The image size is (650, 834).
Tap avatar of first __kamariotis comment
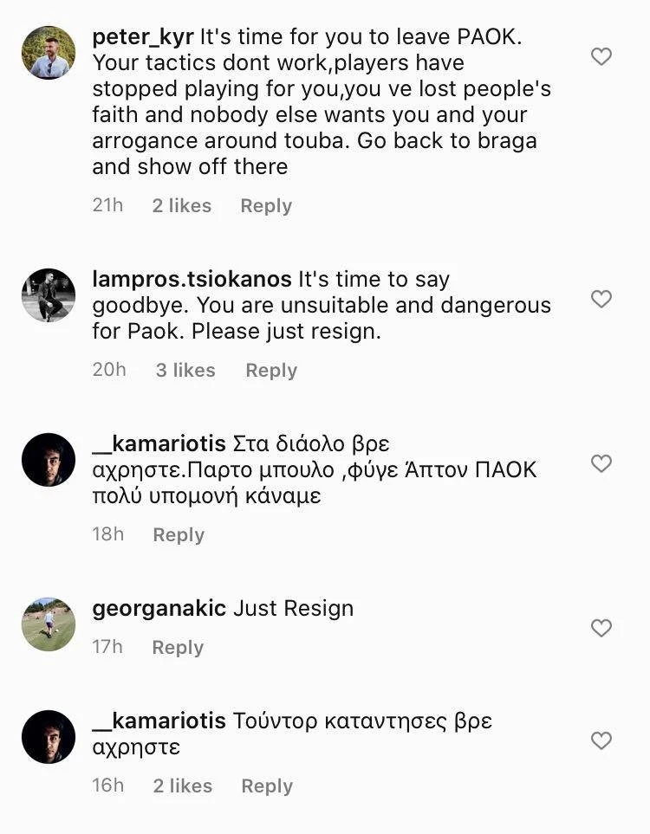(x=48, y=460)
